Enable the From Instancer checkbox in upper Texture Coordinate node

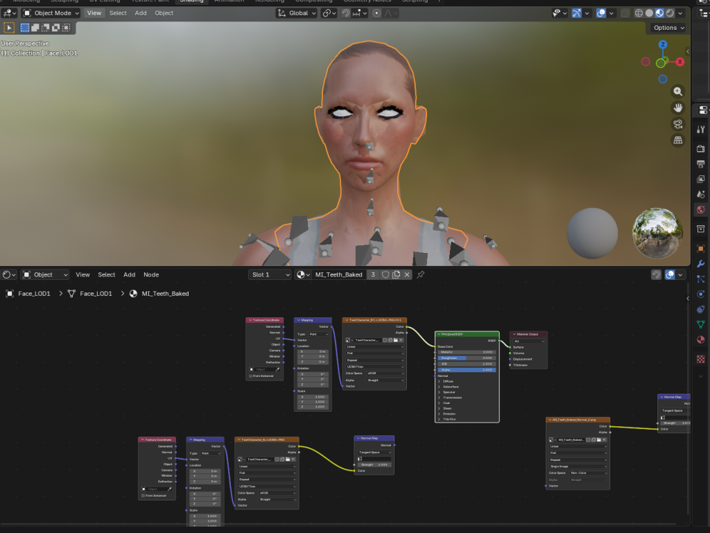coord(250,376)
